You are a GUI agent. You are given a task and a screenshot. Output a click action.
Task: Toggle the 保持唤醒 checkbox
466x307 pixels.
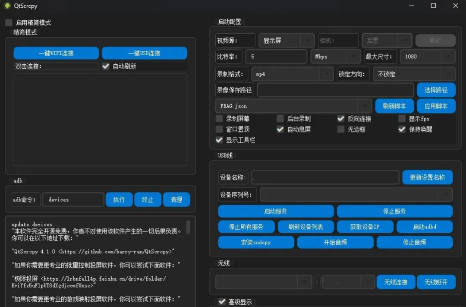point(402,129)
